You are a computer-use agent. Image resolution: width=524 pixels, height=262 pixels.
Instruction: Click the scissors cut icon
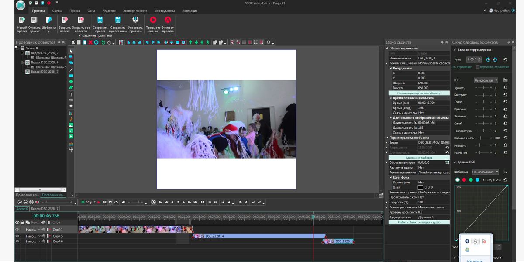pyautogui.click(x=73, y=42)
